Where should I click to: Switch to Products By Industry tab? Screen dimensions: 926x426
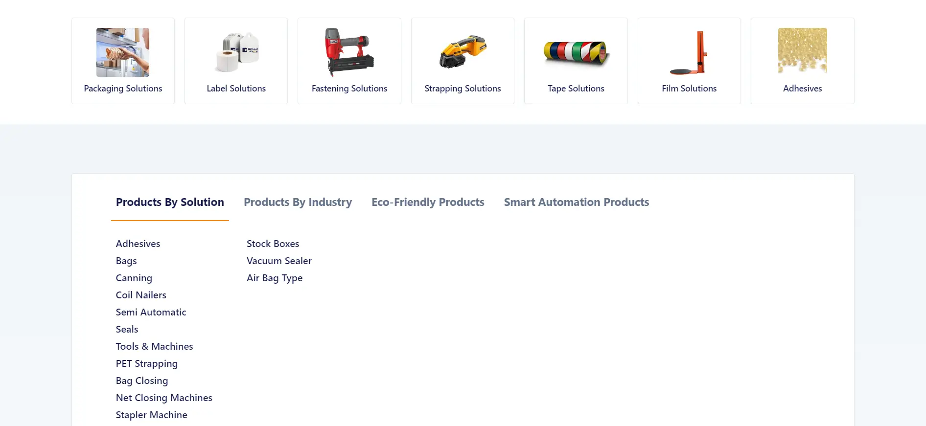tap(298, 202)
